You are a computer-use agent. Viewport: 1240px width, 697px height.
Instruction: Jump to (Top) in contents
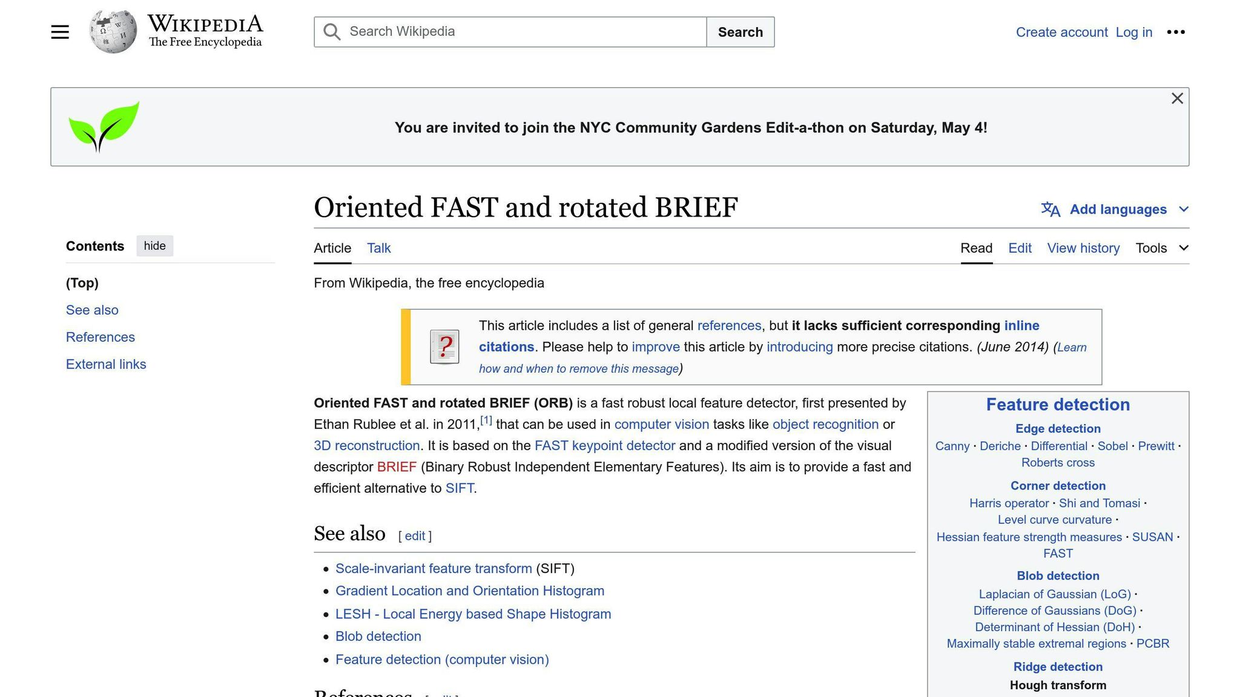[82, 283]
